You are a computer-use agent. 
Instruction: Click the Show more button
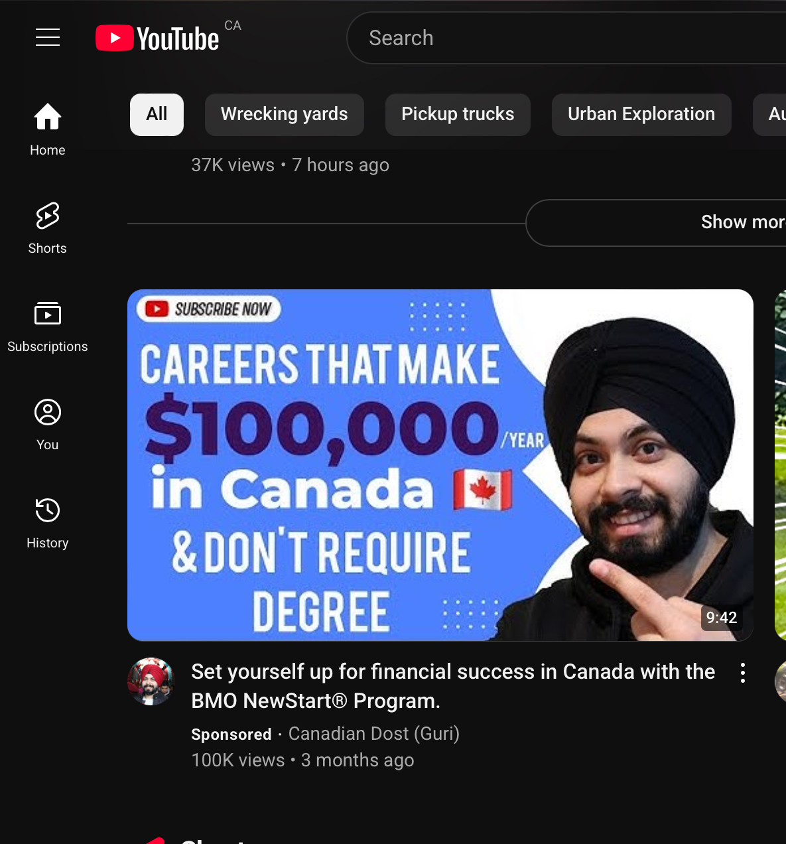point(656,223)
